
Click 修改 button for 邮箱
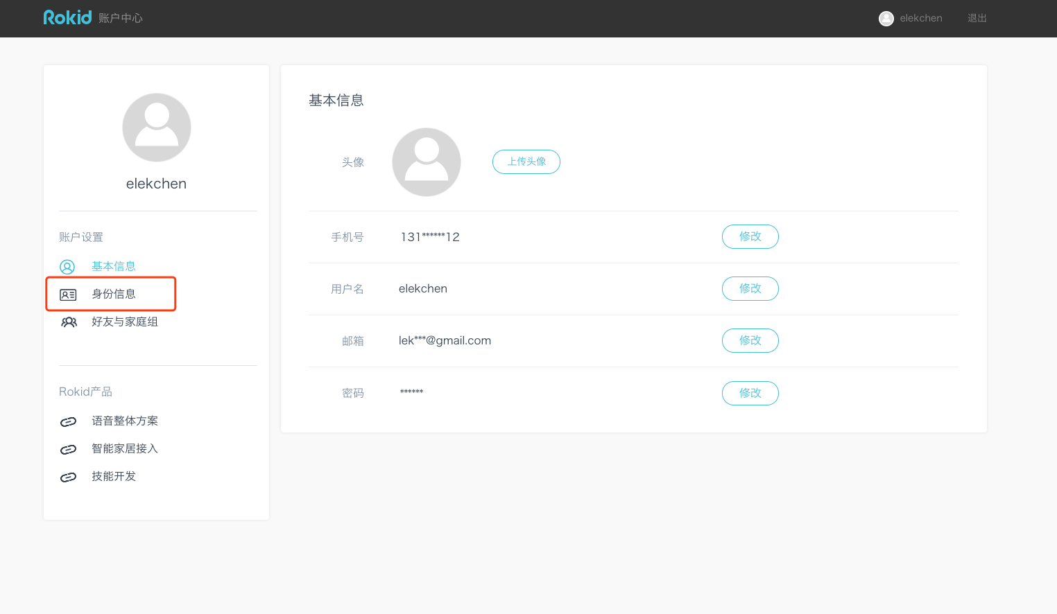tap(750, 340)
